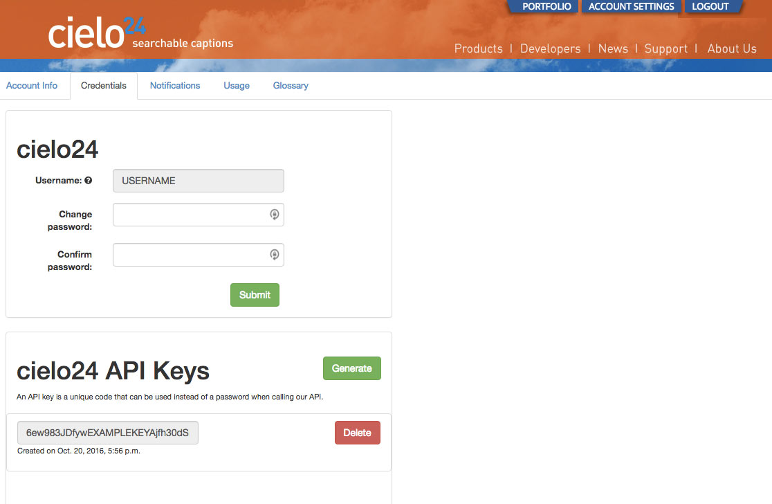Click the API key value field
This screenshot has width=772, height=504.
(108, 433)
